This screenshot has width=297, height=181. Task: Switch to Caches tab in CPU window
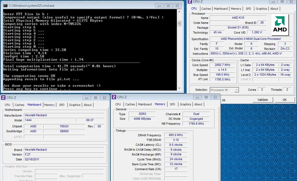pyautogui.click(x=206, y=9)
